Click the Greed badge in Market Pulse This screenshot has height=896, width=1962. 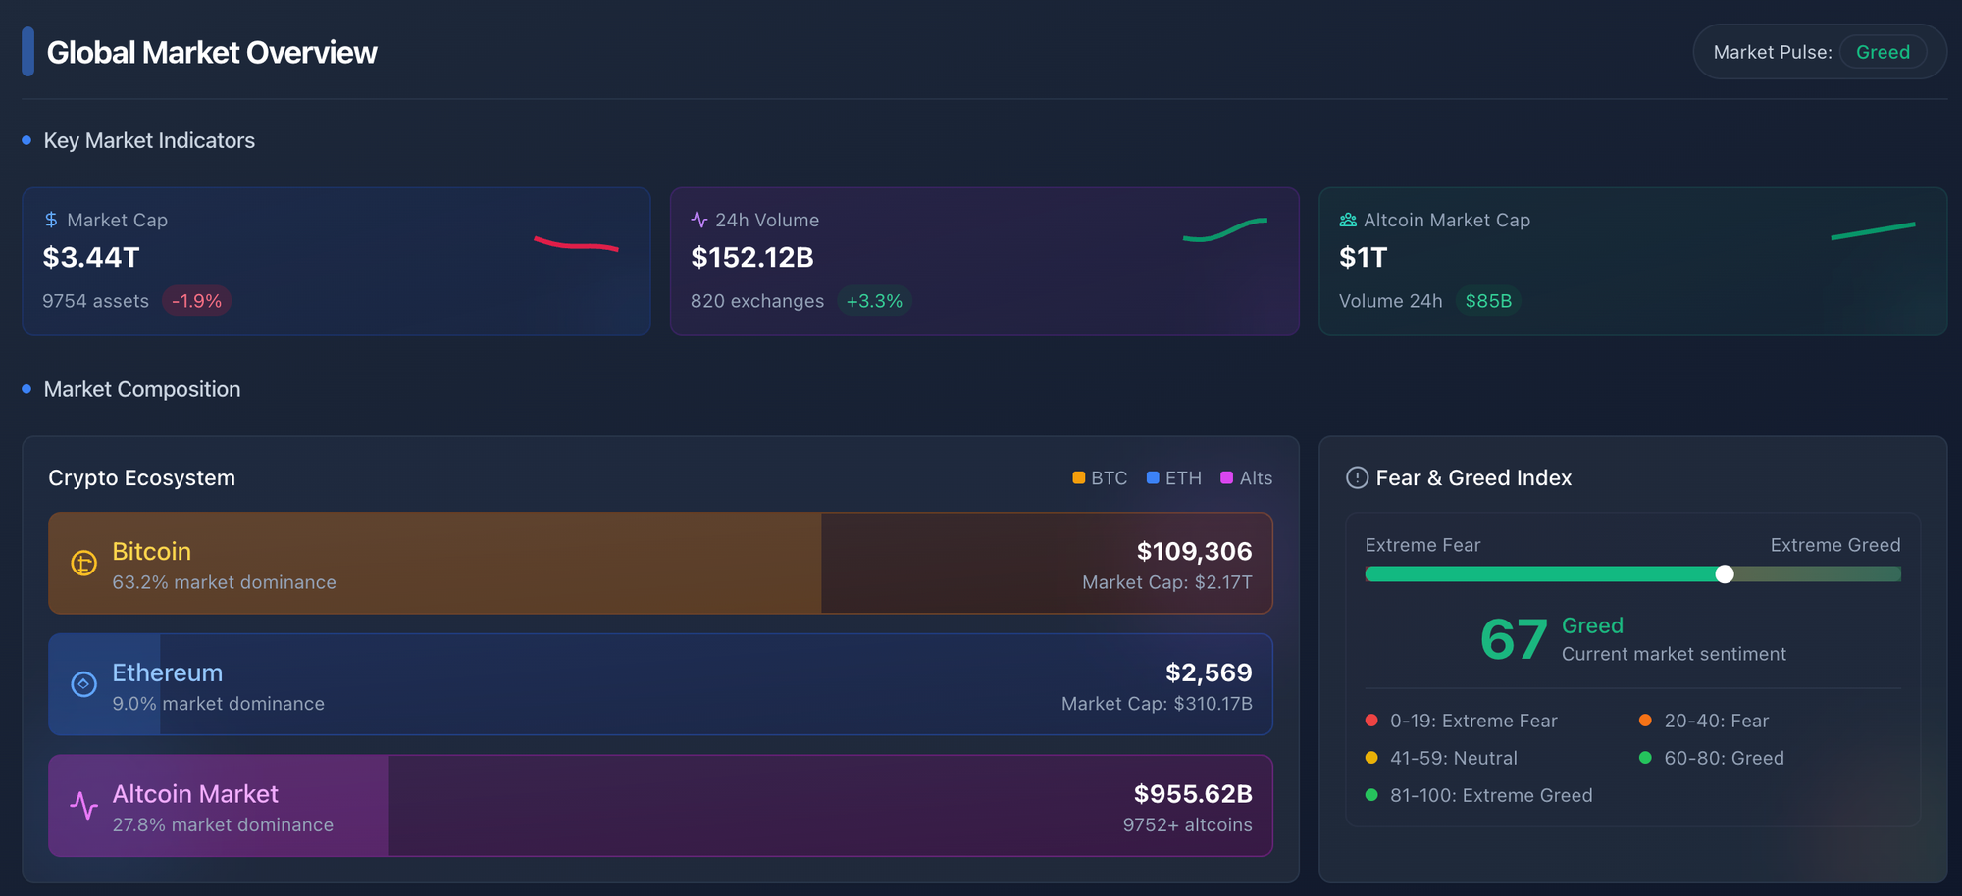coord(1883,52)
